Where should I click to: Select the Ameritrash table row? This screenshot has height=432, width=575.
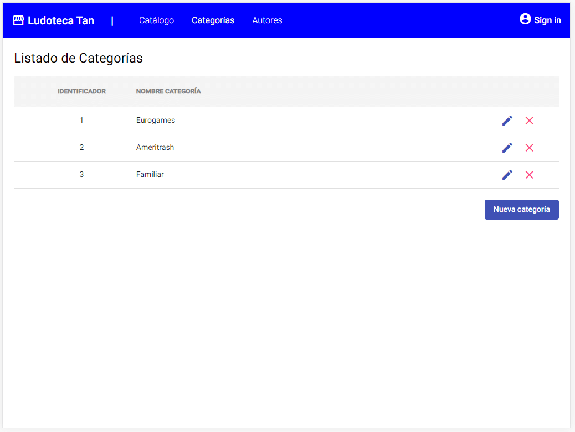(x=277, y=148)
